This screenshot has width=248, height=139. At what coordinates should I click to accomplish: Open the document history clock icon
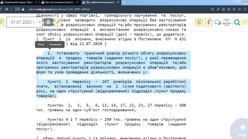click(x=2, y=22)
